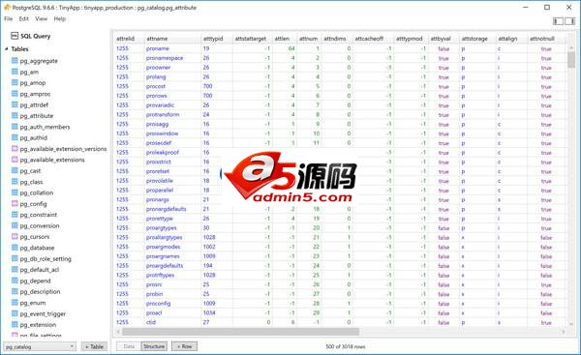This screenshot has height=355, width=581.
Task: Toggle the left sidebar panel layout
Action: point(558,21)
